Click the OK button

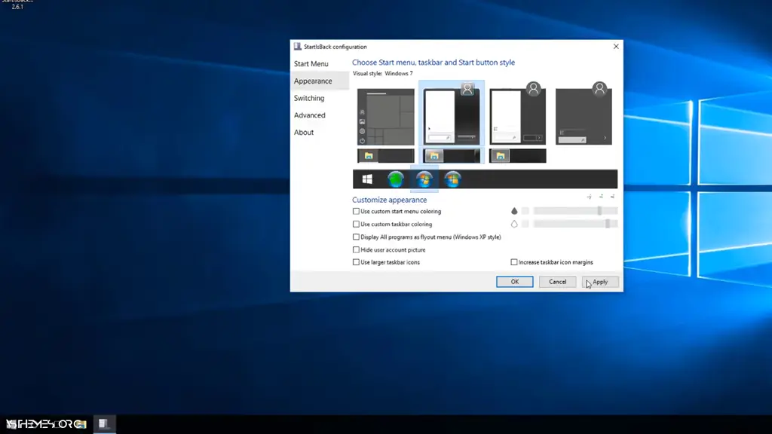point(514,281)
